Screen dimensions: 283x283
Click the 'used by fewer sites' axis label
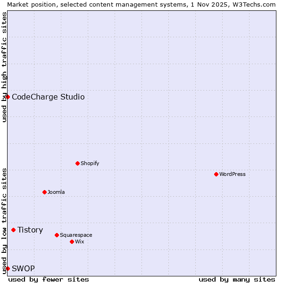(x=49, y=279)
